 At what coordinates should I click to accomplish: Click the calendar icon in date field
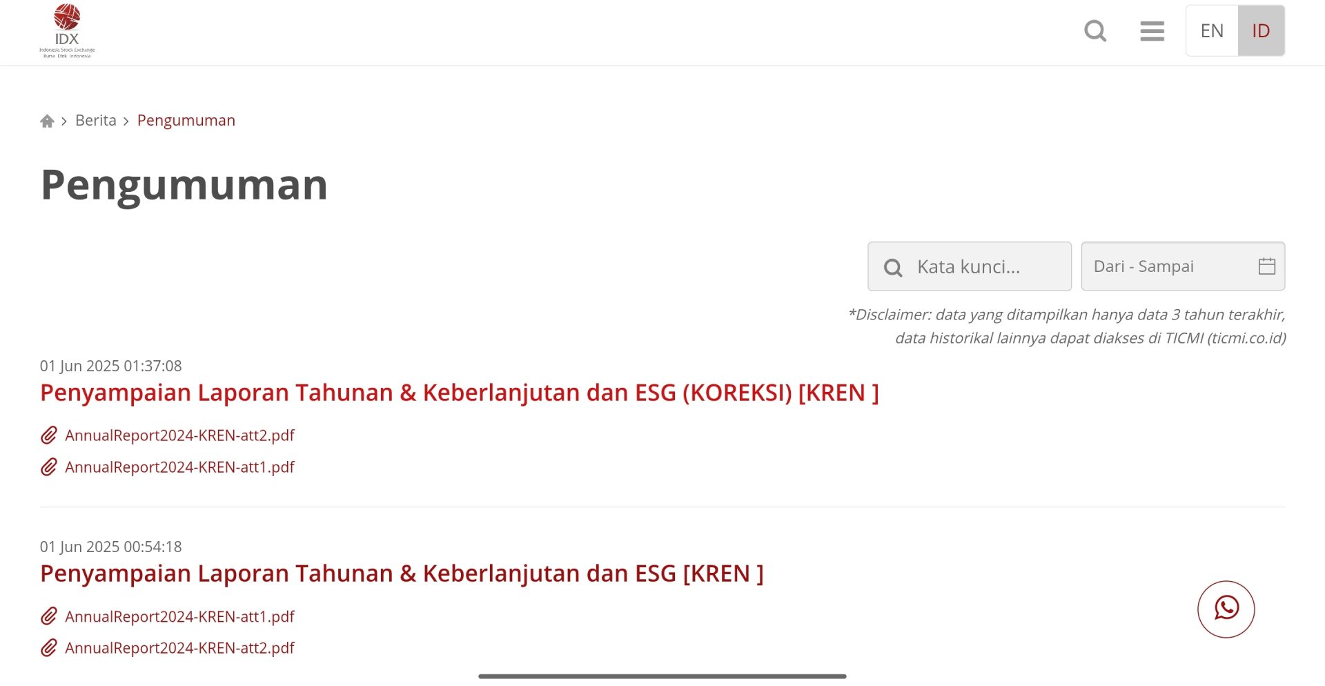click(1266, 266)
